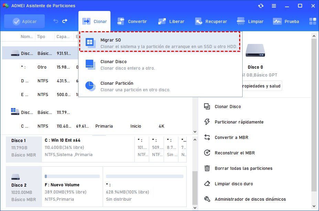Open the Clonar tab

click(94, 21)
